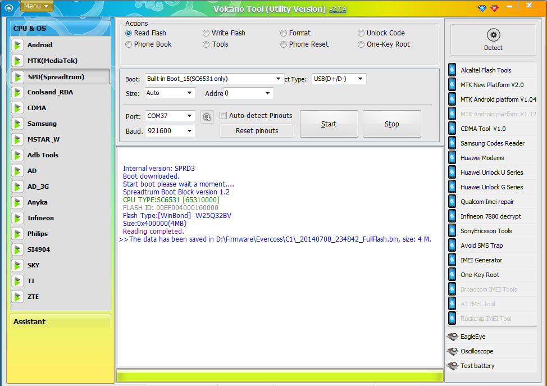
Task: Expand the Assistant panel
Action: pyautogui.click(x=60, y=321)
